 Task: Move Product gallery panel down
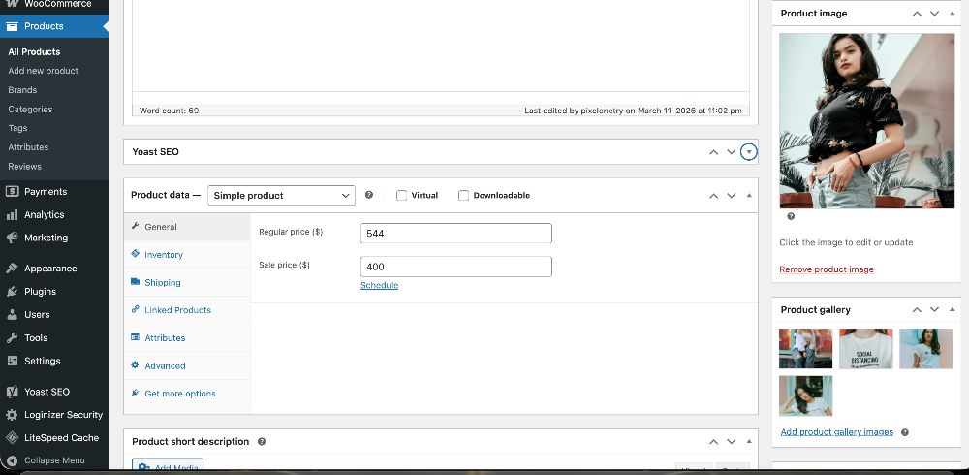pyautogui.click(x=934, y=310)
